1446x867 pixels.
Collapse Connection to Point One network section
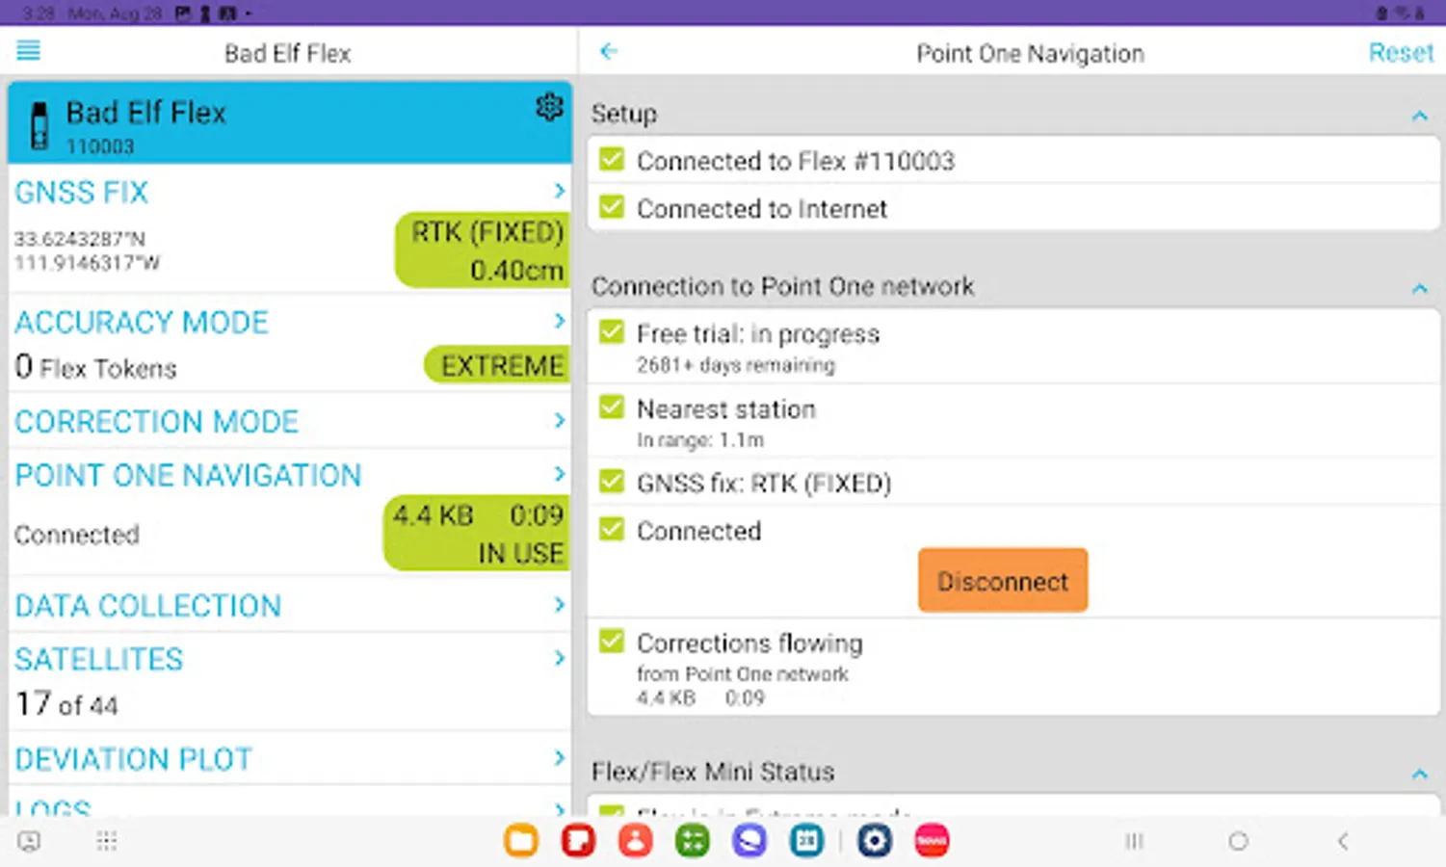[x=1419, y=288]
